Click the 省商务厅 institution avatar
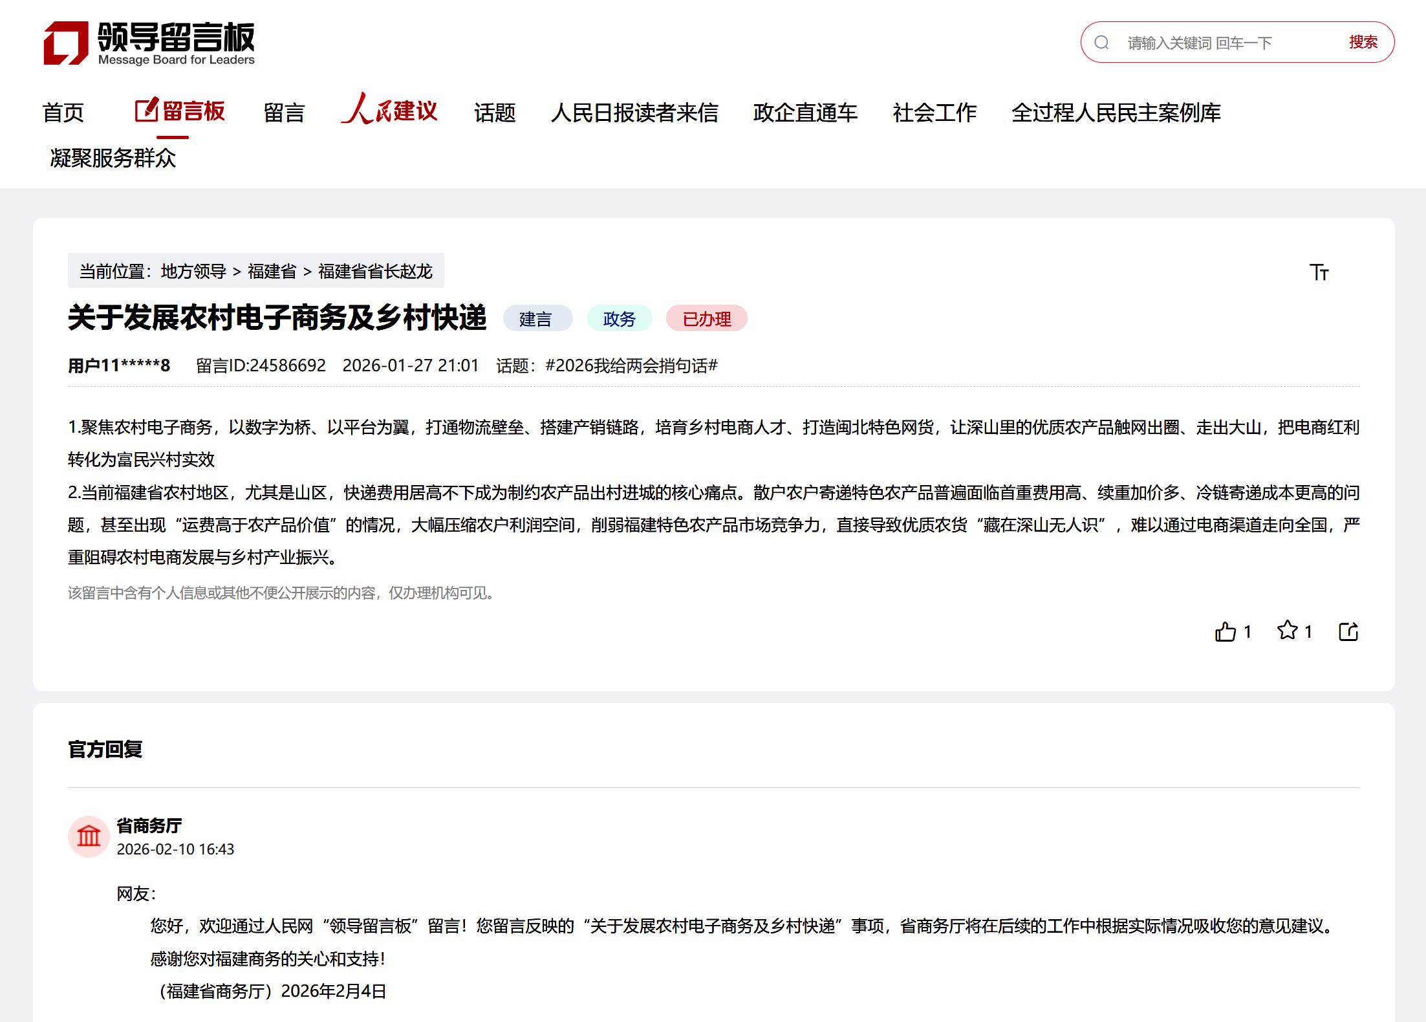The width and height of the screenshot is (1426, 1022). pos(90,836)
